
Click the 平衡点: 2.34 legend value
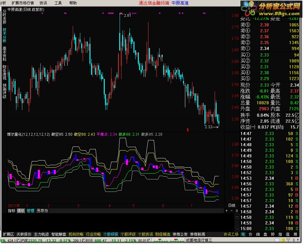click(x=107, y=134)
